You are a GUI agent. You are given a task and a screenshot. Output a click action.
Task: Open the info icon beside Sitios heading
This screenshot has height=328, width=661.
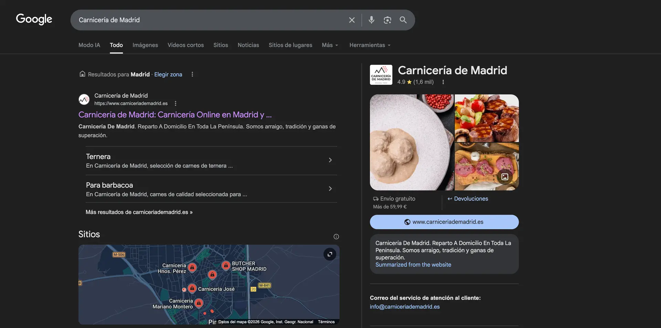point(336,237)
